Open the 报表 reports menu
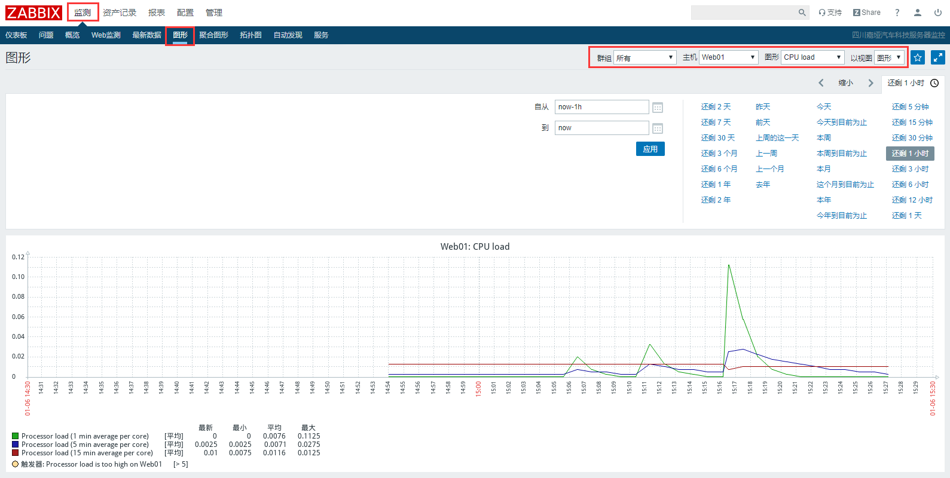Screen dimensions: 950x478 157,13
